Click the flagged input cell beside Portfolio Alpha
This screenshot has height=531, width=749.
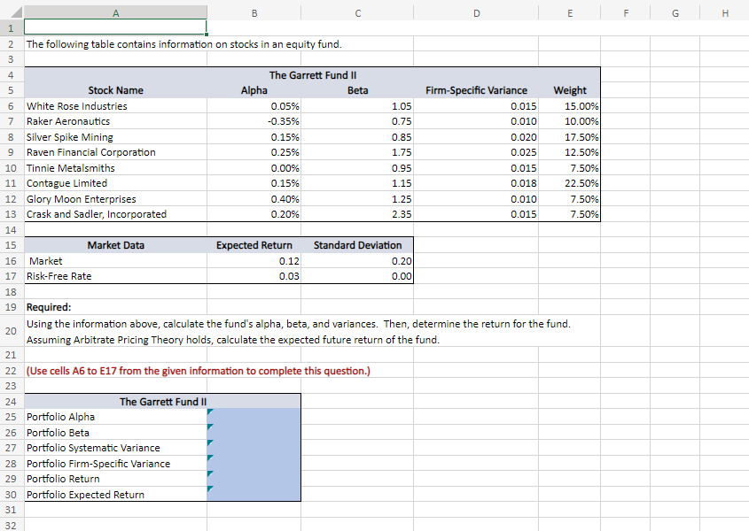pyautogui.click(x=254, y=417)
